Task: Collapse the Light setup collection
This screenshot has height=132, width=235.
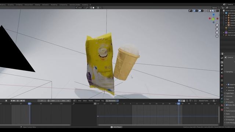Action: [x=224, y=13]
